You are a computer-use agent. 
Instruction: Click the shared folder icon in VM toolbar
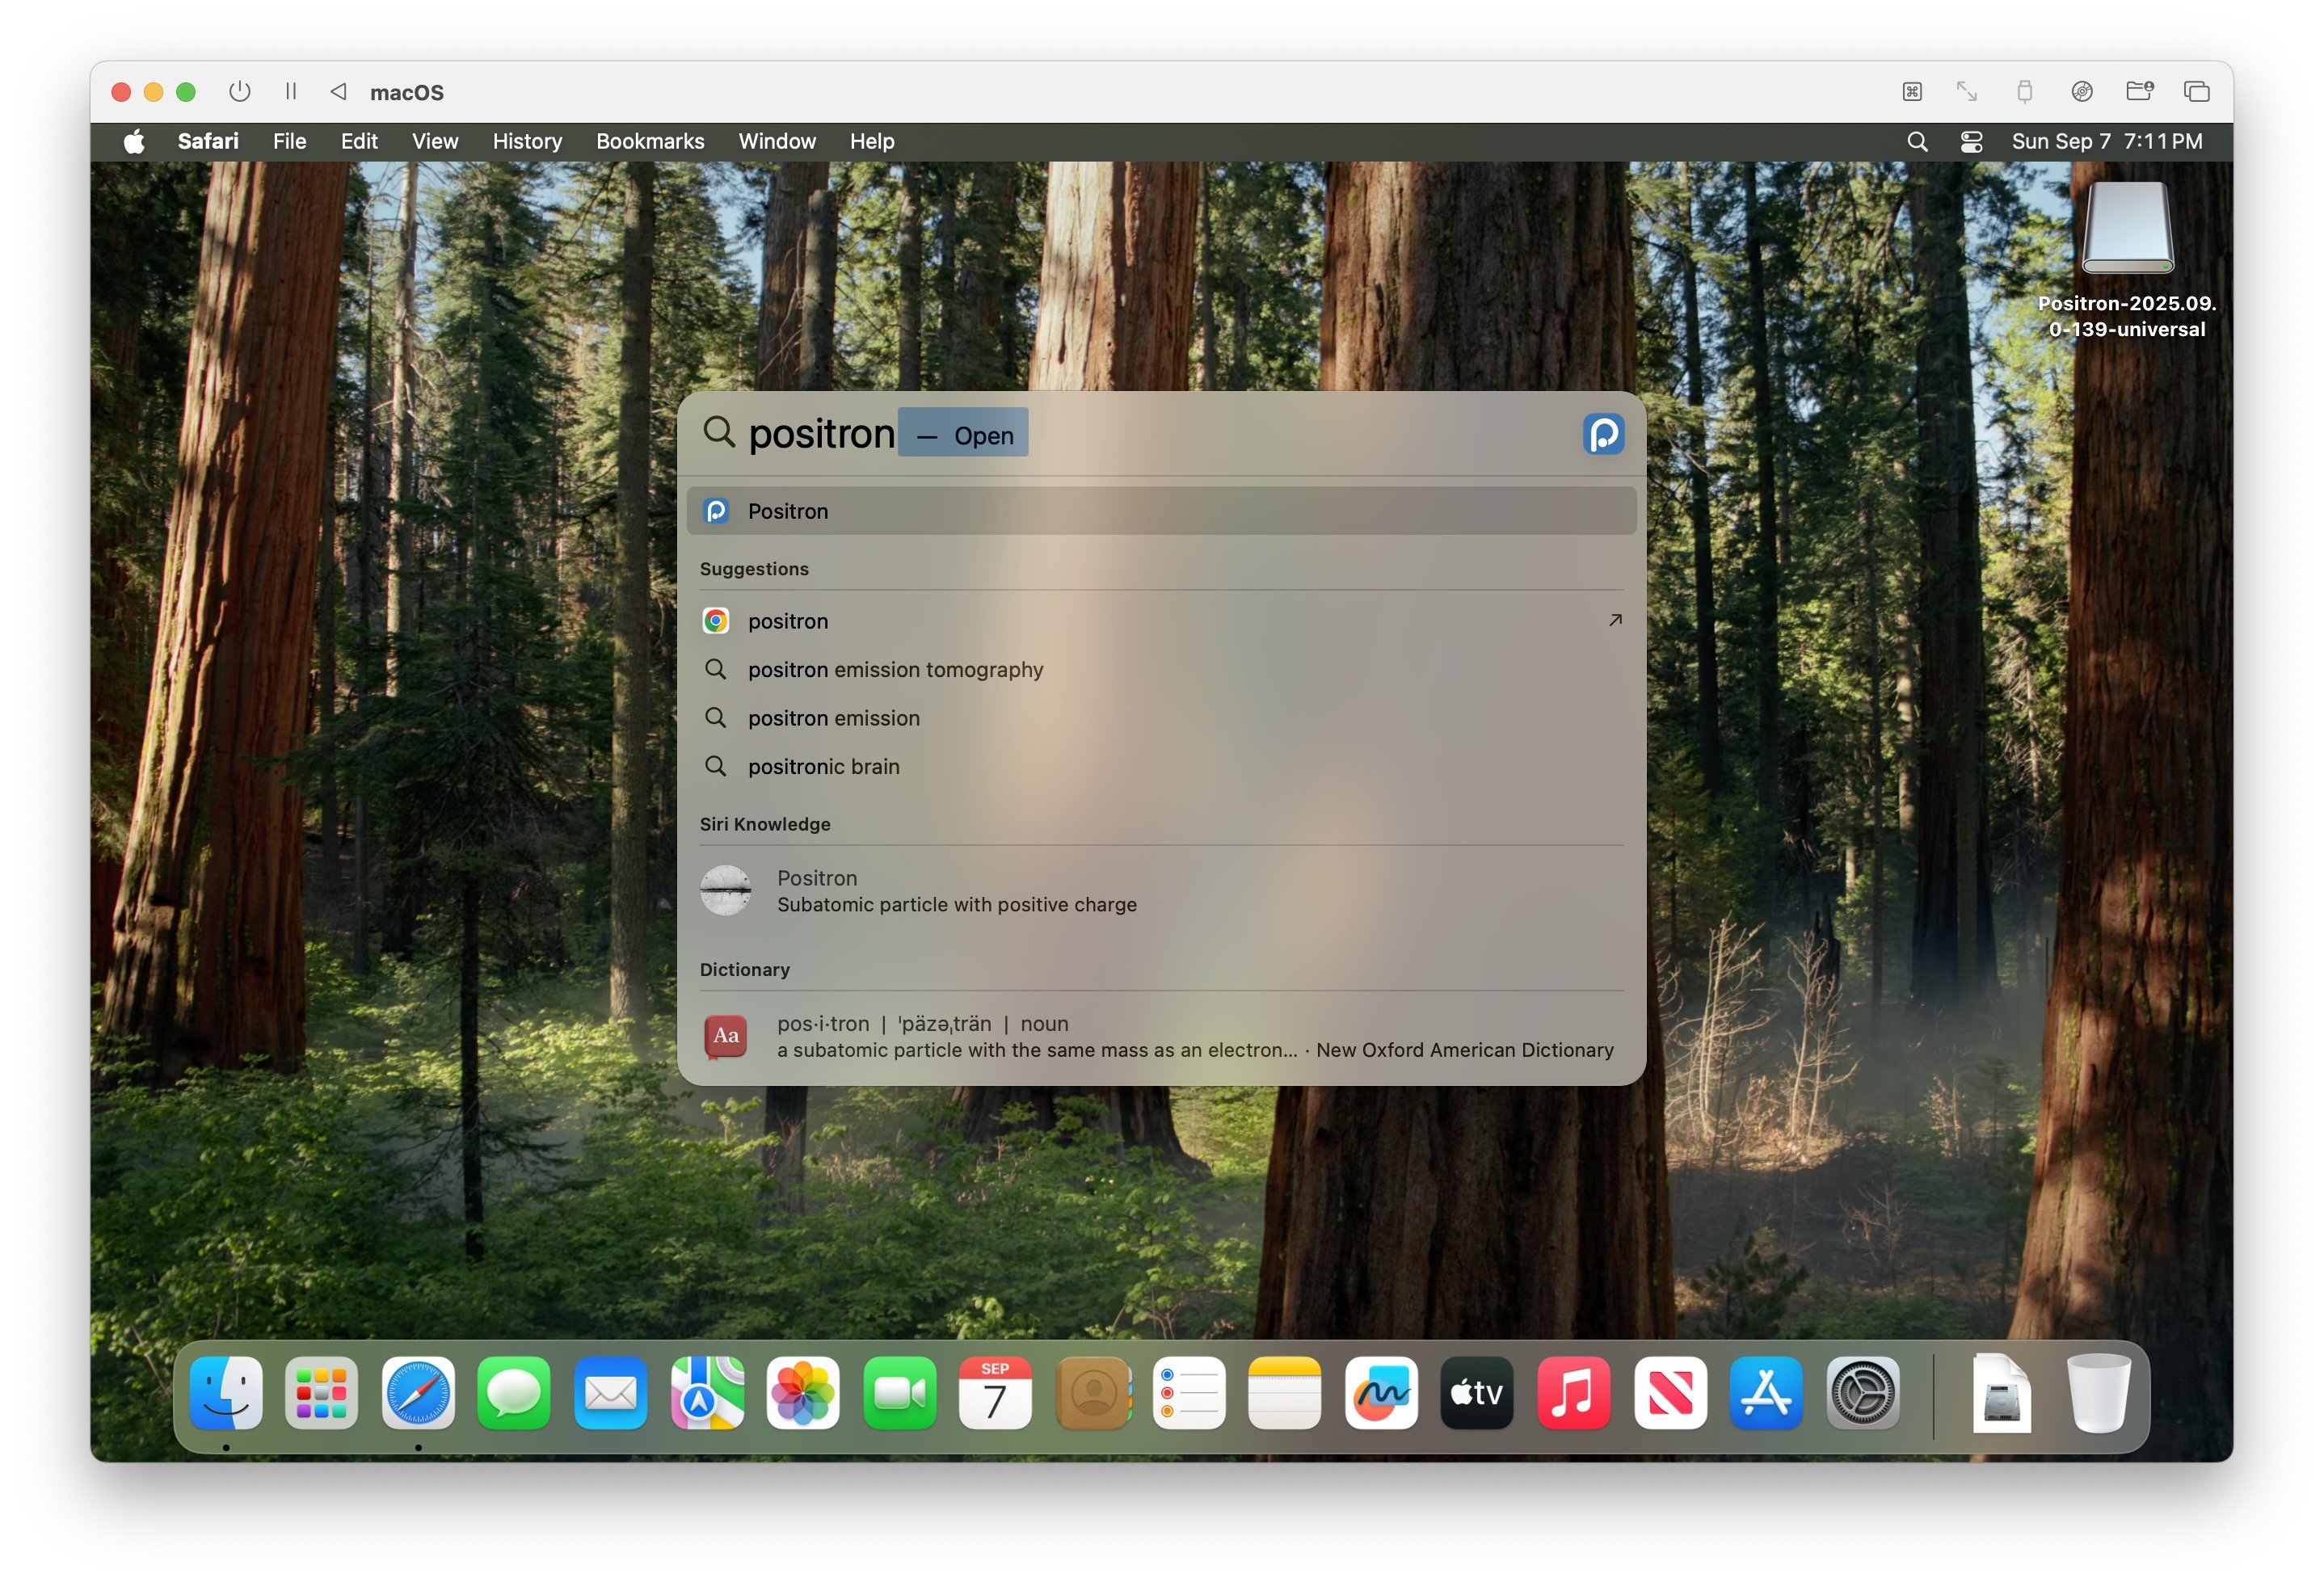point(2139,91)
